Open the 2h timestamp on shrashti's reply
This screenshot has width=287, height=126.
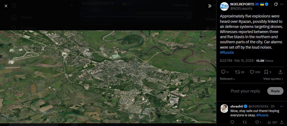(273, 106)
